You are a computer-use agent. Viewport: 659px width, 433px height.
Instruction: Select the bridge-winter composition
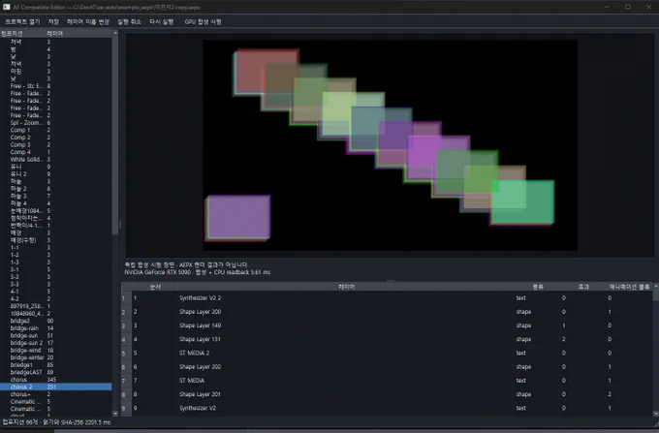coord(56,357)
